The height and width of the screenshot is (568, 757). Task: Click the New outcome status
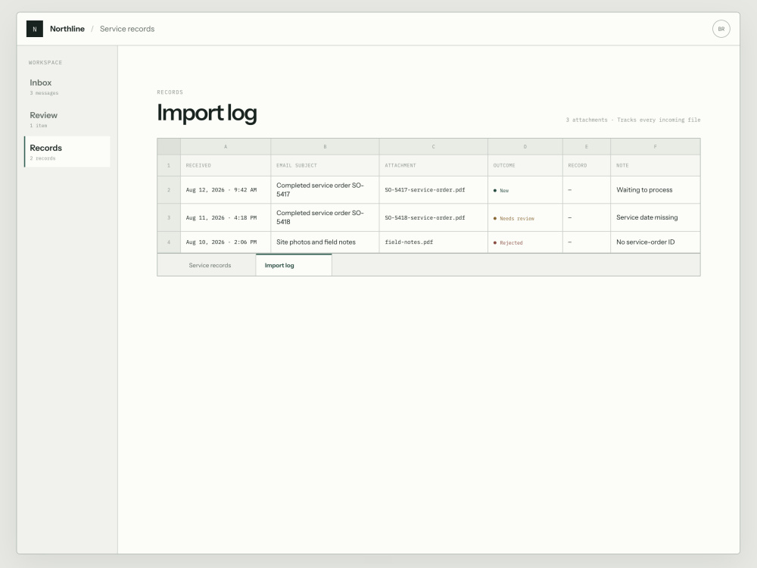point(501,190)
